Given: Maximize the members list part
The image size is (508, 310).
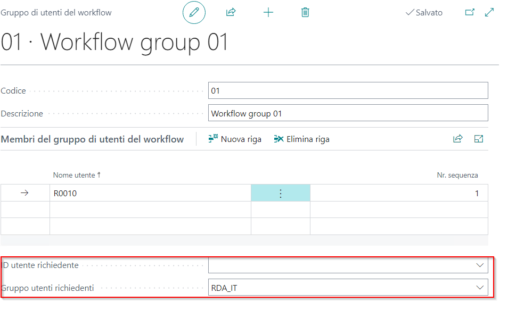Looking at the screenshot, I should coord(479,139).
